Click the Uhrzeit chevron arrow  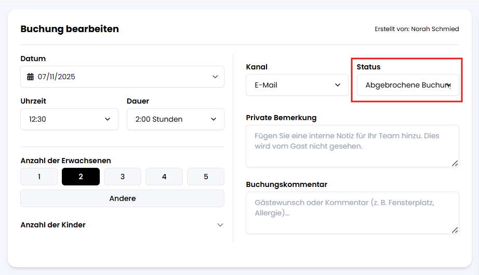click(108, 119)
